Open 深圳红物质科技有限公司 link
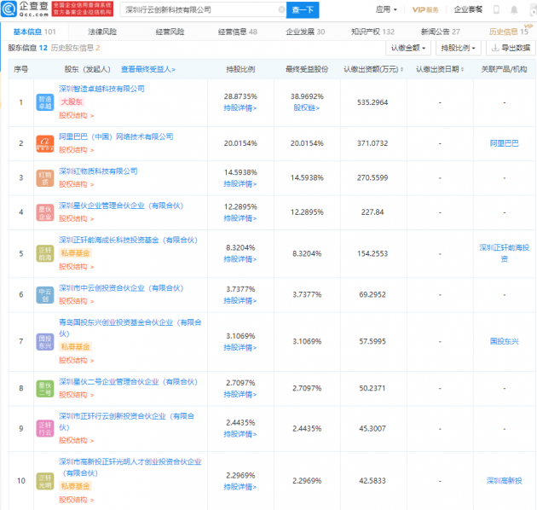Image resolution: width=537 pixels, height=510 pixels. pyautogui.click(x=98, y=171)
